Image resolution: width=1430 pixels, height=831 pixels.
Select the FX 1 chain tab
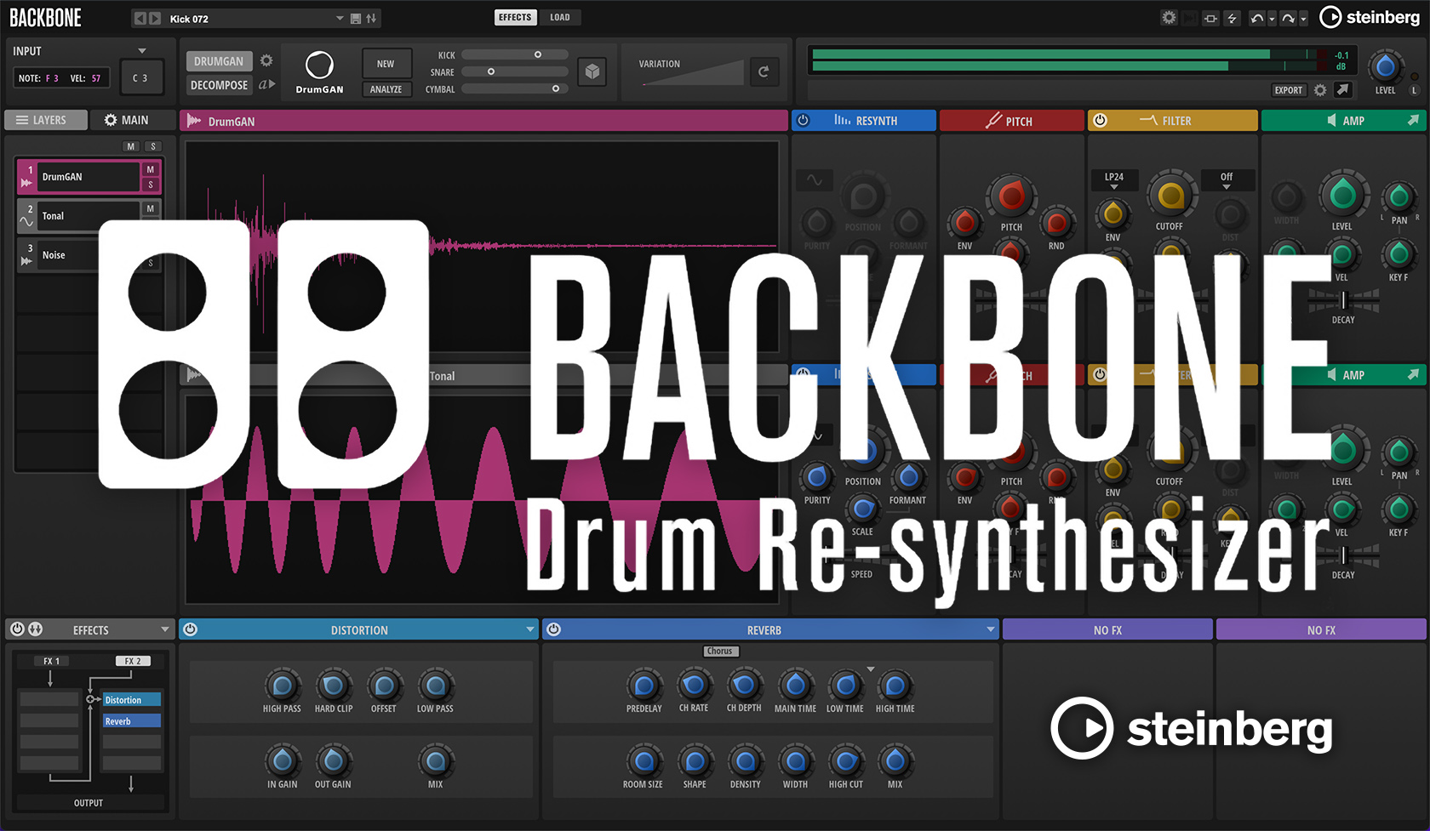[x=50, y=661]
